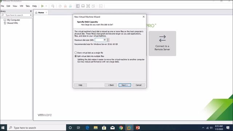This screenshot has width=233, height=131.
Task: Open File Explorer from taskbar
Action: point(95,128)
